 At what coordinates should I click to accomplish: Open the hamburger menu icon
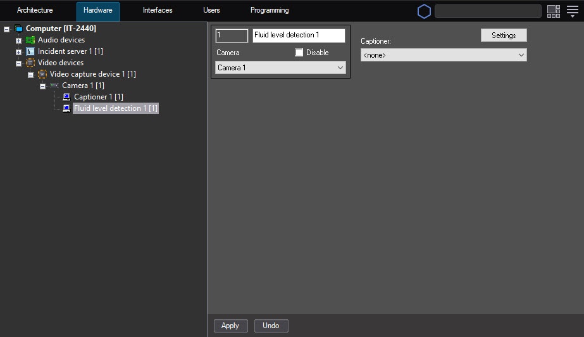pos(572,11)
